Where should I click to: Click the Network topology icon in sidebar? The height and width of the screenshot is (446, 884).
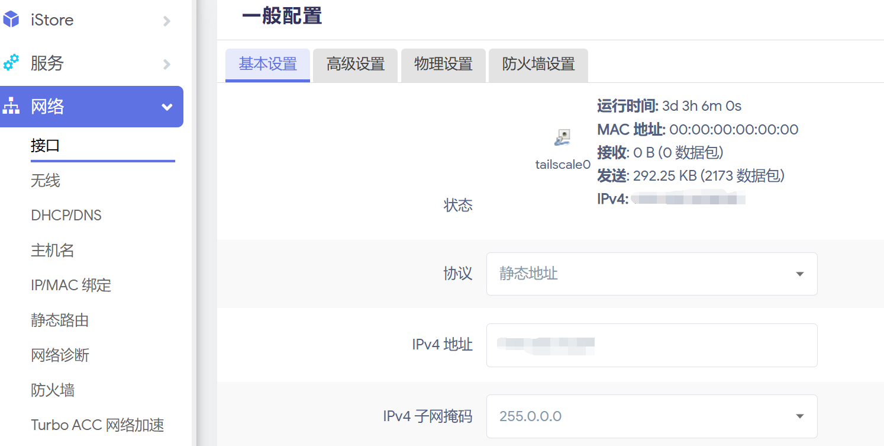click(x=11, y=107)
